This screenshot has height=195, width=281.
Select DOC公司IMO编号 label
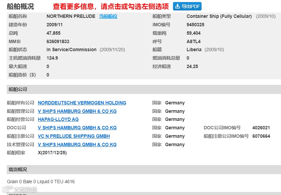(222, 128)
